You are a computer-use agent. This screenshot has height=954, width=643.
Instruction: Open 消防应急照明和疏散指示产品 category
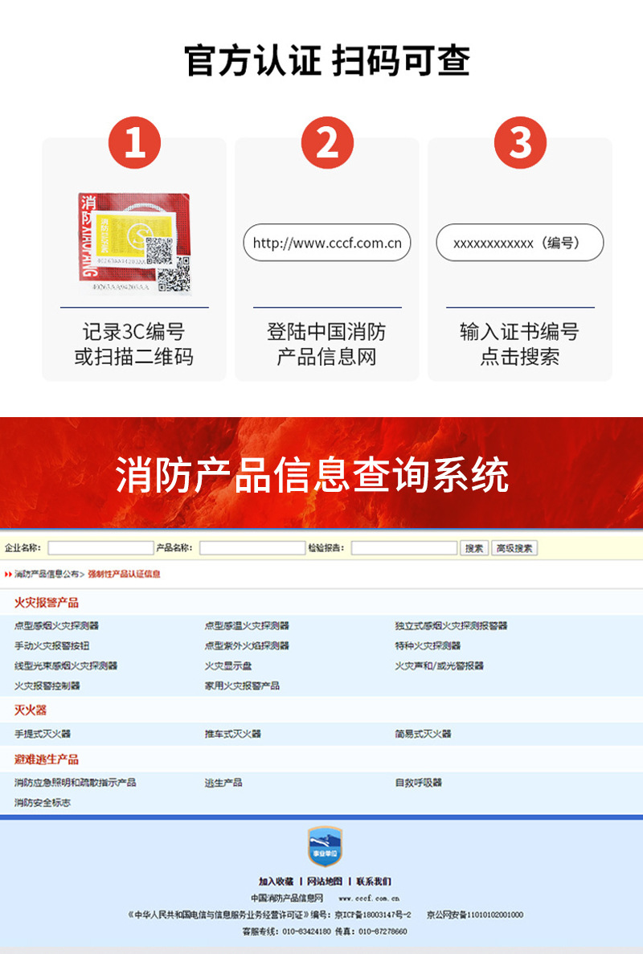76,783
